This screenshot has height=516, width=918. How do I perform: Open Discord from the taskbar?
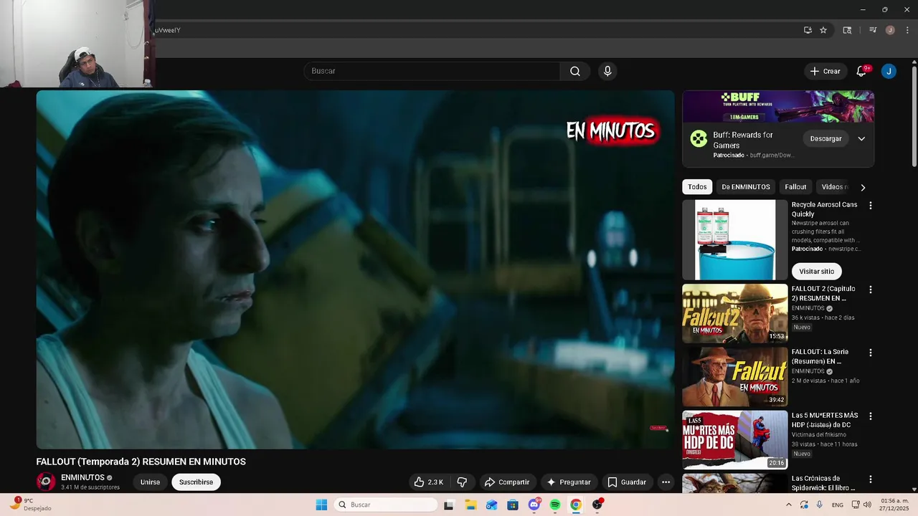pyautogui.click(x=534, y=505)
